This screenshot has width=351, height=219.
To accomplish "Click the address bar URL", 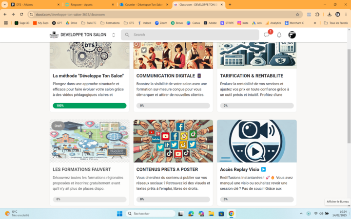I will pos(70,15).
